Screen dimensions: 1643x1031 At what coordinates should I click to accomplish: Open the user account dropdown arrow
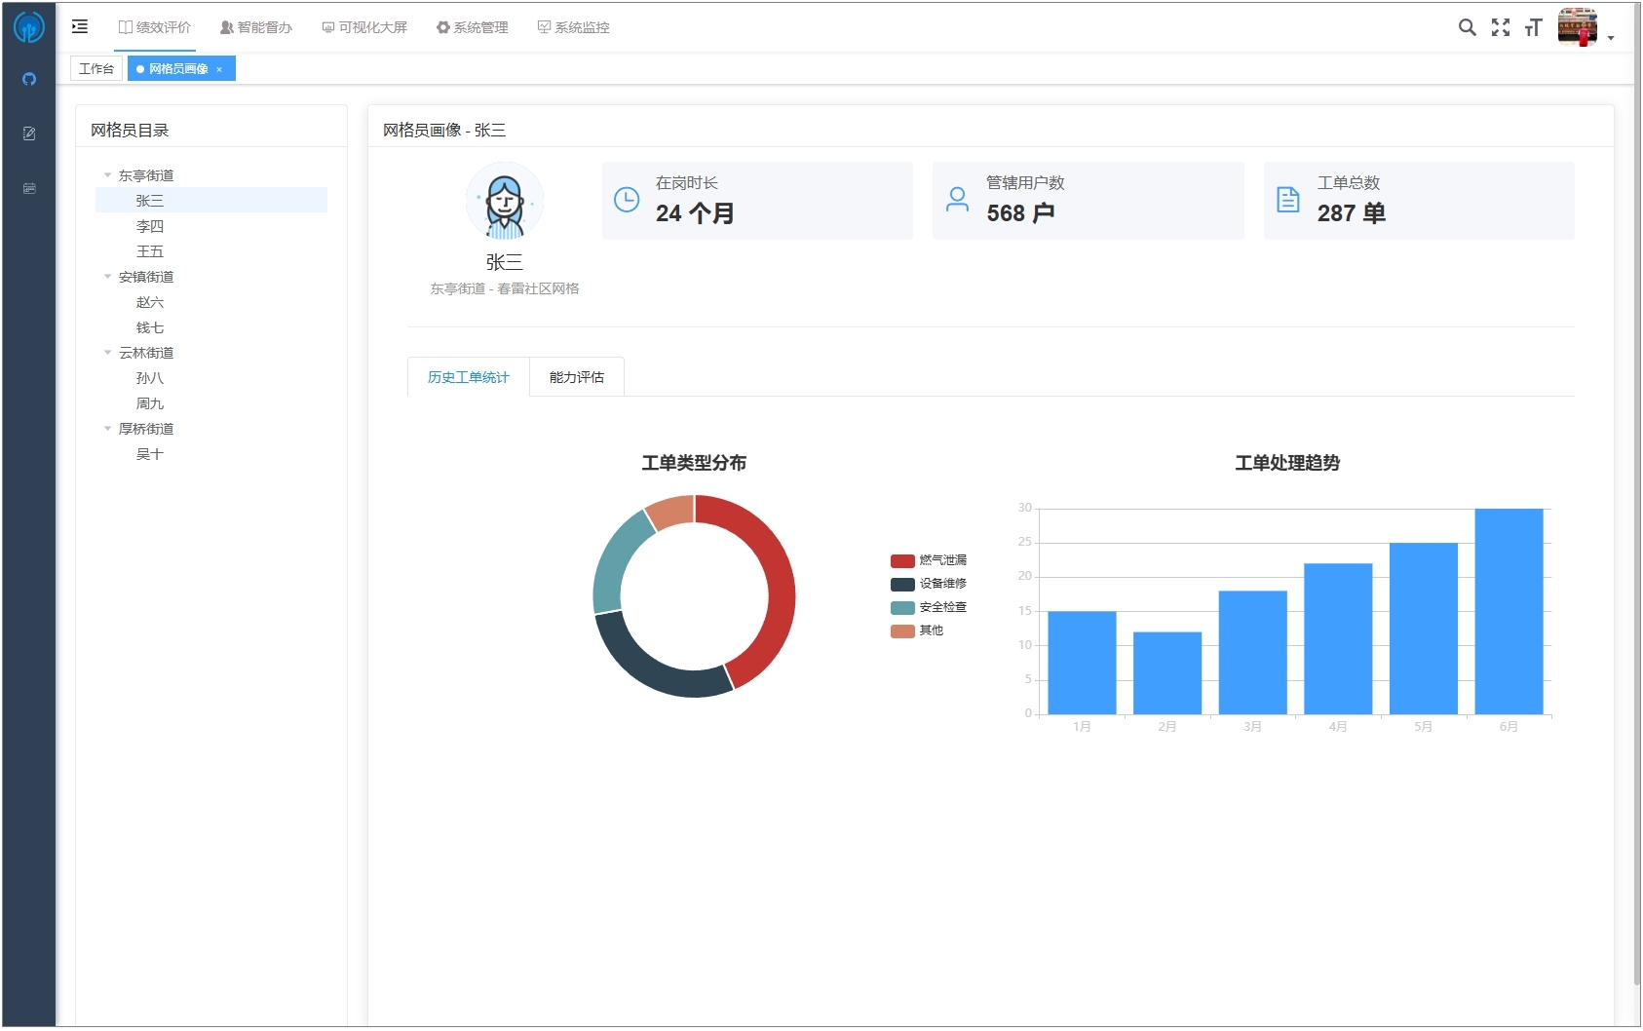pyautogui.click(x=1611, y=38)
